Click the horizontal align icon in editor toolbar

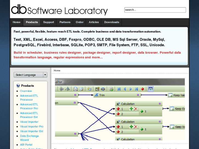[62, 89]
